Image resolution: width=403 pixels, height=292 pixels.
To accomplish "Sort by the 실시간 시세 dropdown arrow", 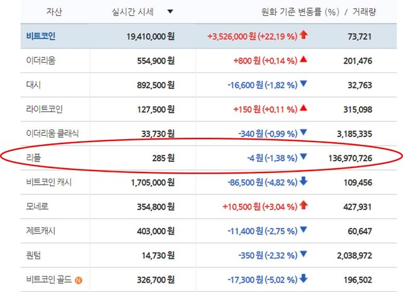I will (170, 11).
